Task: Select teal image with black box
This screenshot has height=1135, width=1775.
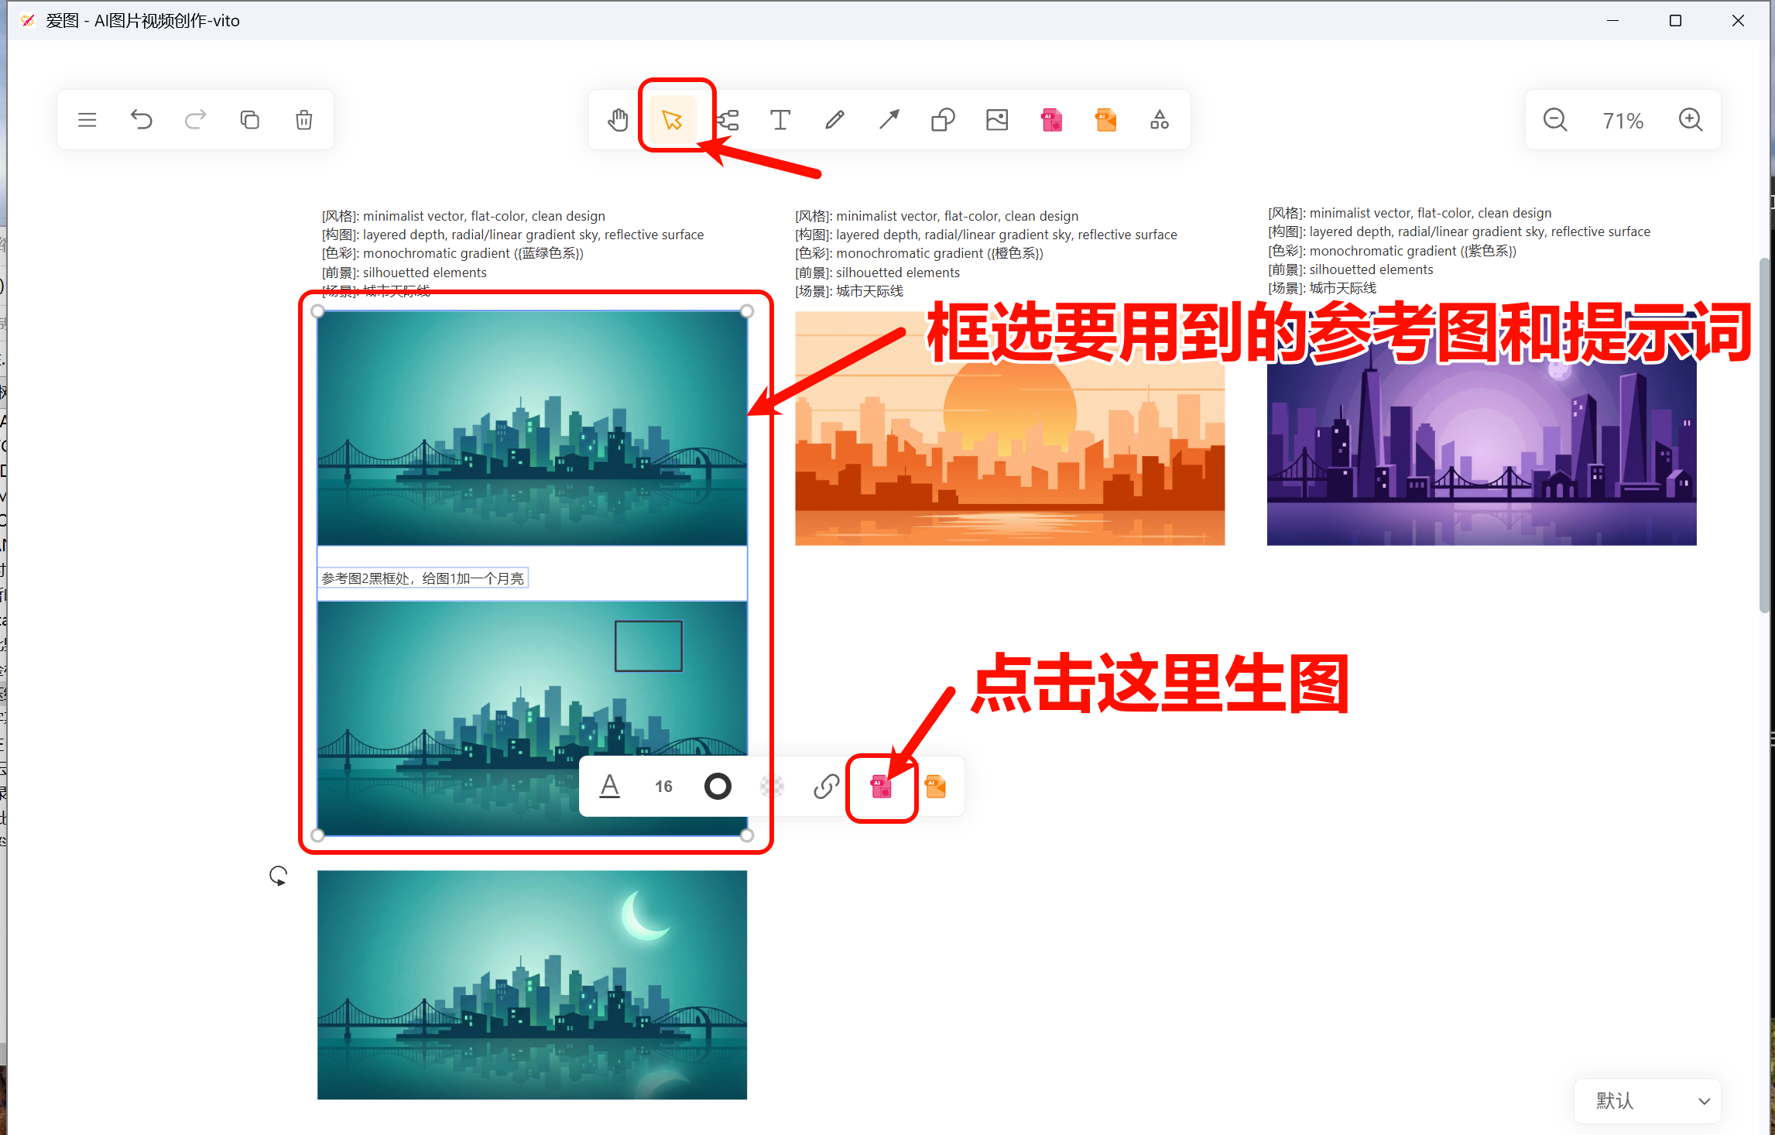Action: tap(532, 718)
